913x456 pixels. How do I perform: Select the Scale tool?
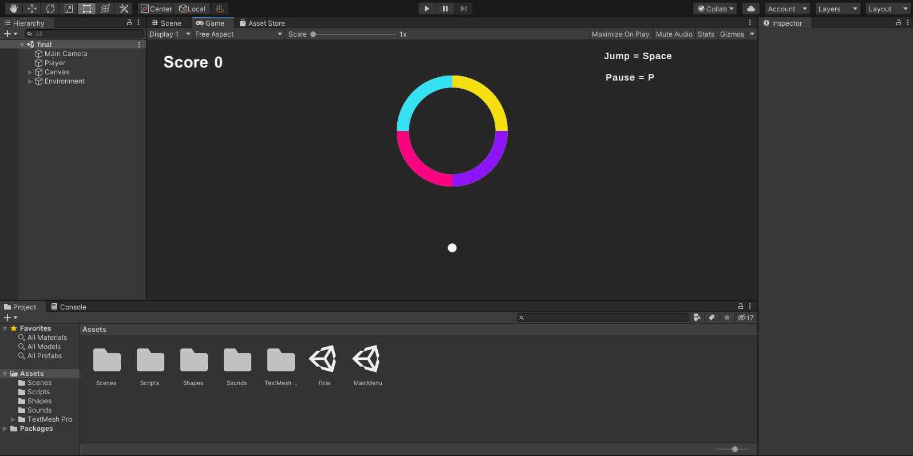pos(69,9)
